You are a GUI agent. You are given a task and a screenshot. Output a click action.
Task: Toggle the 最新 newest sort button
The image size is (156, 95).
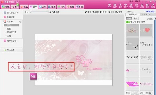coord(129,18)
